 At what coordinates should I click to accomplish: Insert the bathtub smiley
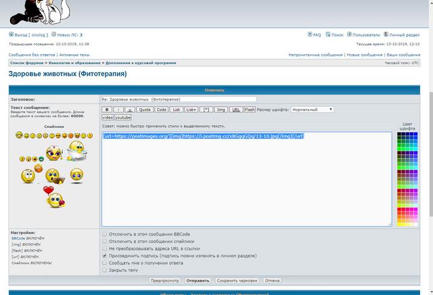(x=76, y=151)
